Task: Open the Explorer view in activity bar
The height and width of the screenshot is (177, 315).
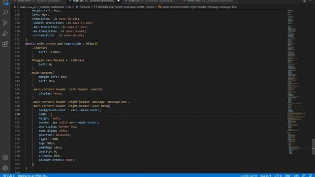Action: [5, 2]
